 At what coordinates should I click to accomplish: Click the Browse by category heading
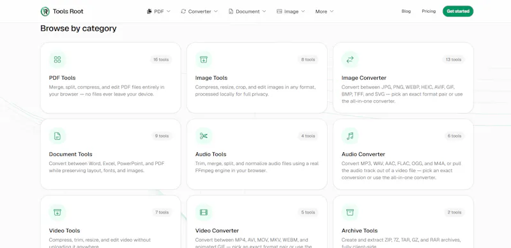click(x=78, y=28)
